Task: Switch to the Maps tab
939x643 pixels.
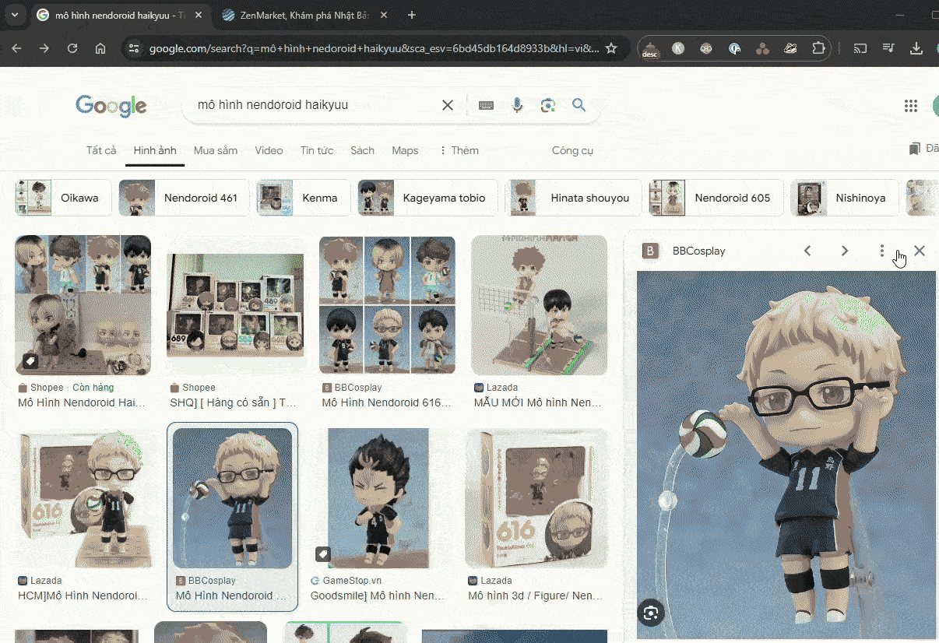Action: click(405, 150)
